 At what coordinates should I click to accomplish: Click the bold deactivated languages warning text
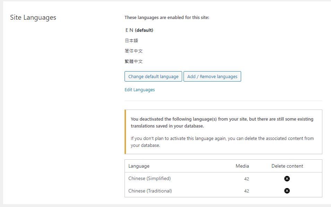tap(222, 122)
